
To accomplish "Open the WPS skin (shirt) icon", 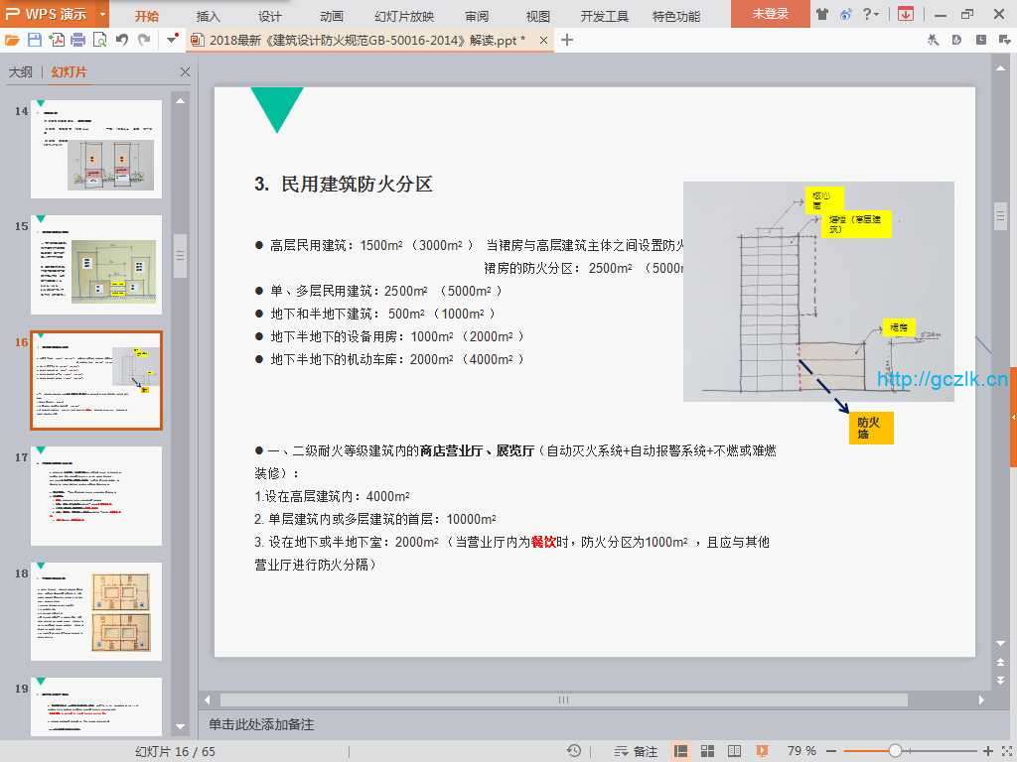I will coord(821,14).
